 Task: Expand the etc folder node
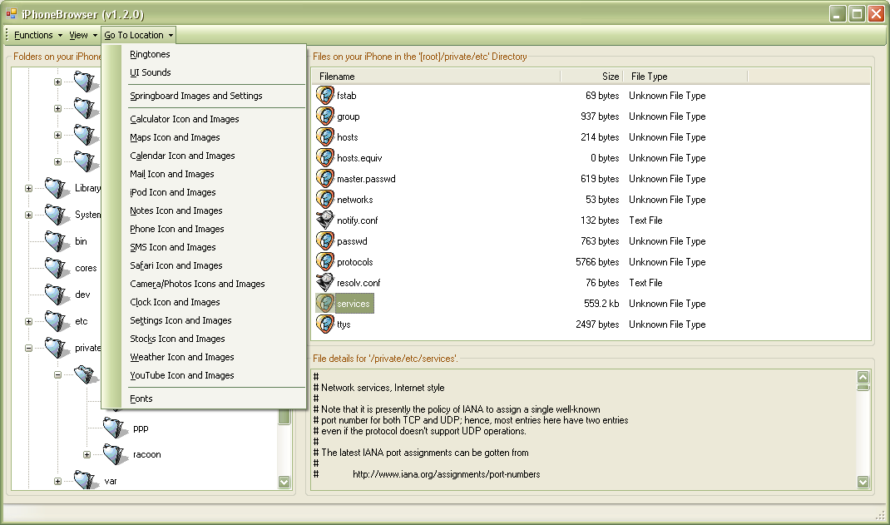28,321
